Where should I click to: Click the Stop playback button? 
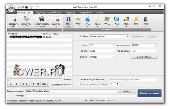pyautogui.click(x=16, y=84)
